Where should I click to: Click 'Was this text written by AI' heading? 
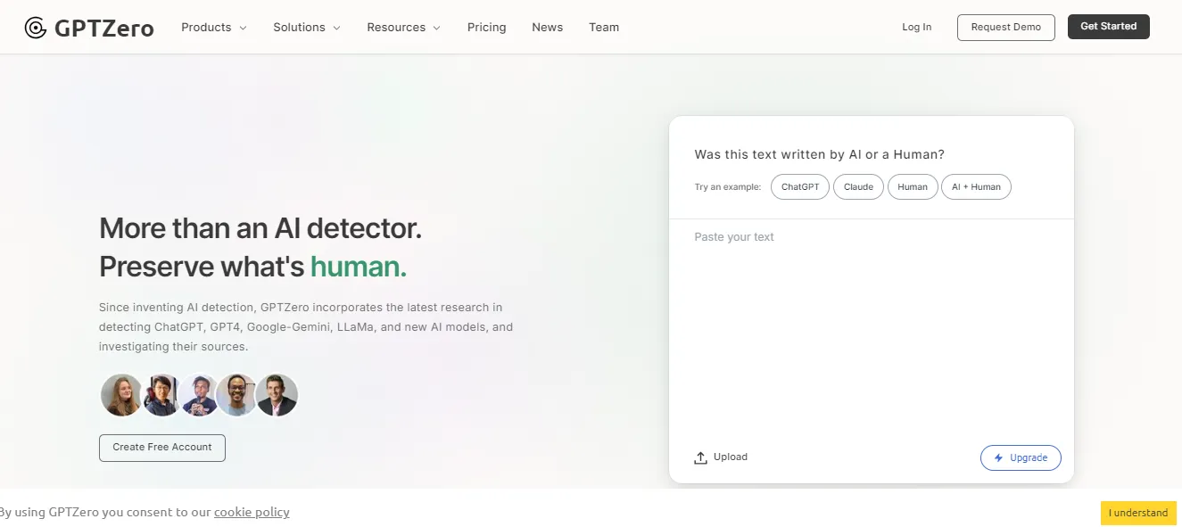click(819, 154)
